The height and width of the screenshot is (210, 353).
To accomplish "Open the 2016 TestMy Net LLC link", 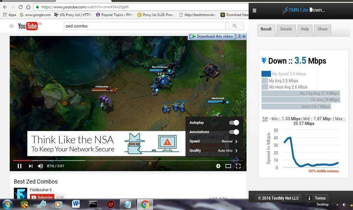I will click(x=278, y=198).
